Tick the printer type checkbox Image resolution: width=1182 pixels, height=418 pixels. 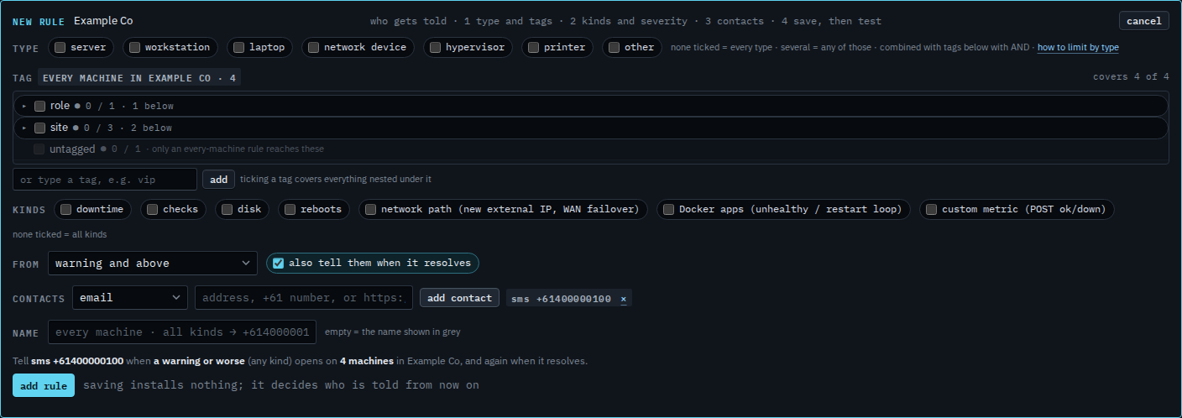pos(533,48)
